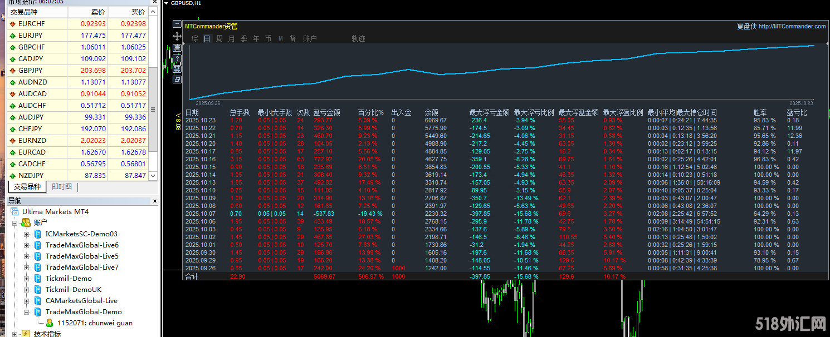Click the 禁 disable icon beside panel

[177, 68]
